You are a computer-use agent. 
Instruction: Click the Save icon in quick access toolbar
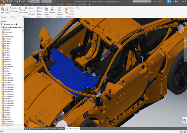10,2
